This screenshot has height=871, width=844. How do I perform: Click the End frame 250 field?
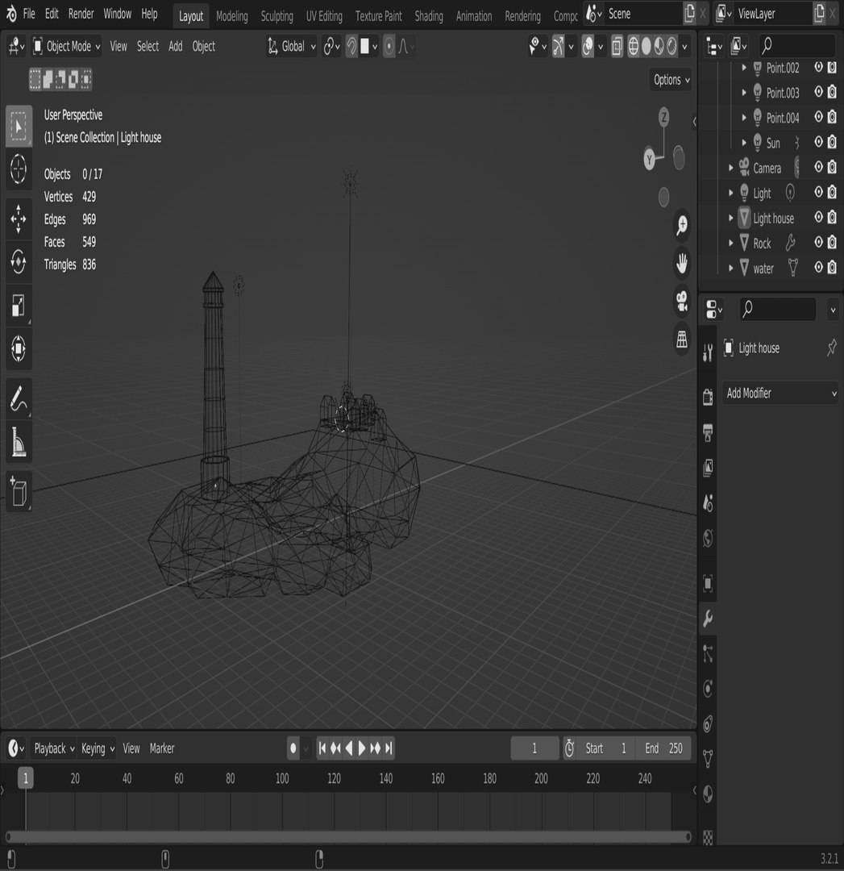663,748
